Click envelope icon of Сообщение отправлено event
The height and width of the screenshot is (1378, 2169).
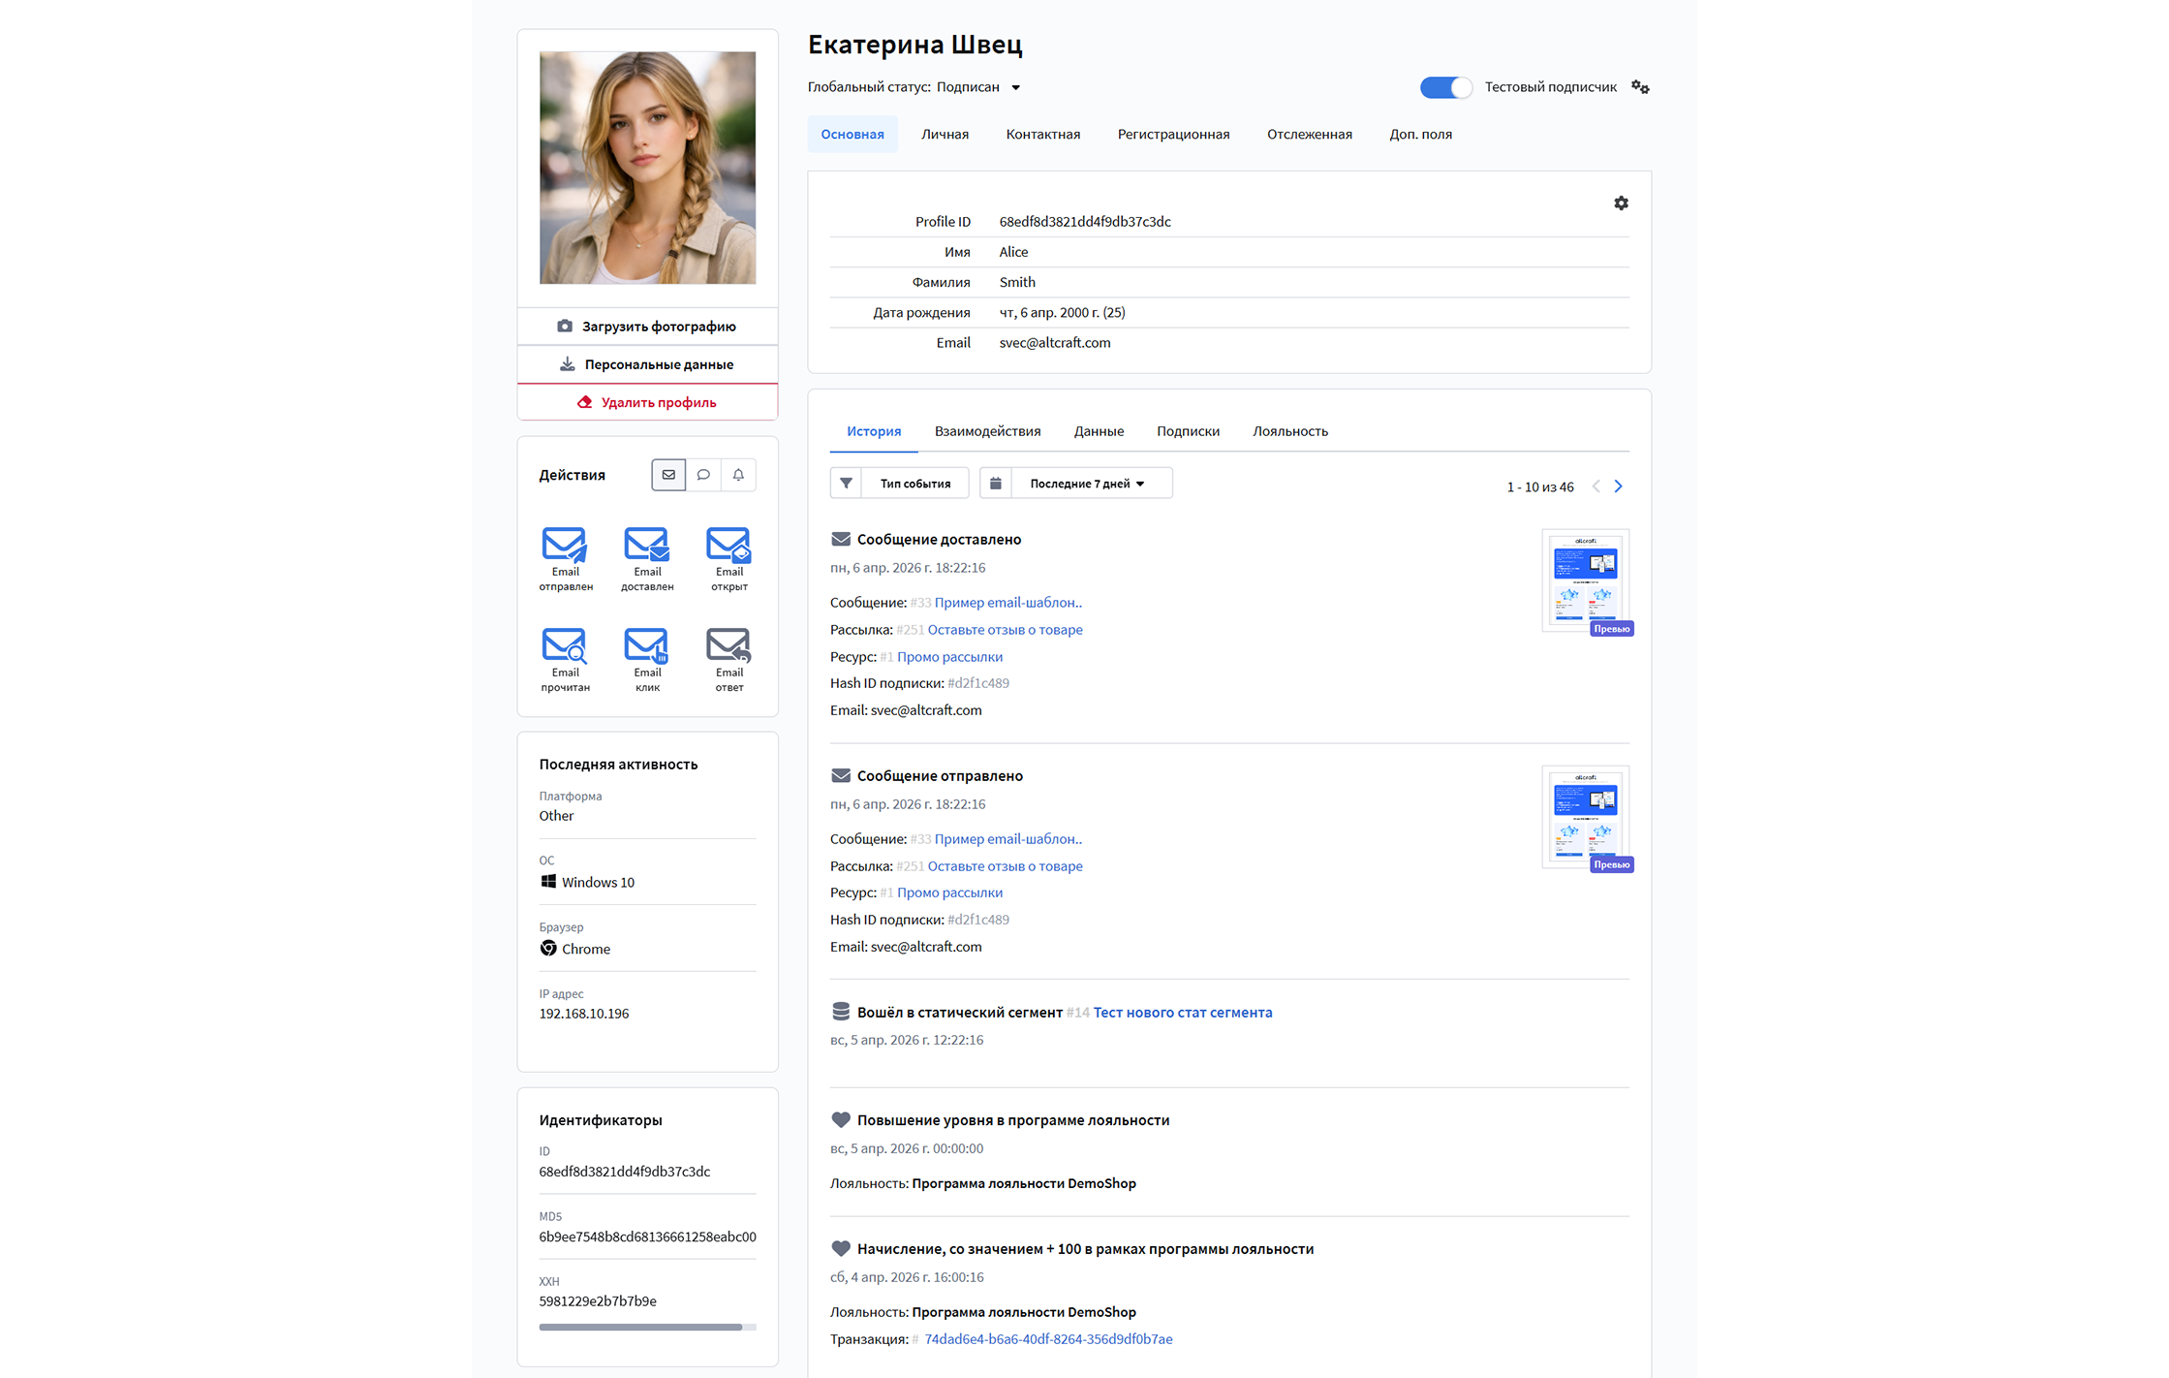coord(841,776)
